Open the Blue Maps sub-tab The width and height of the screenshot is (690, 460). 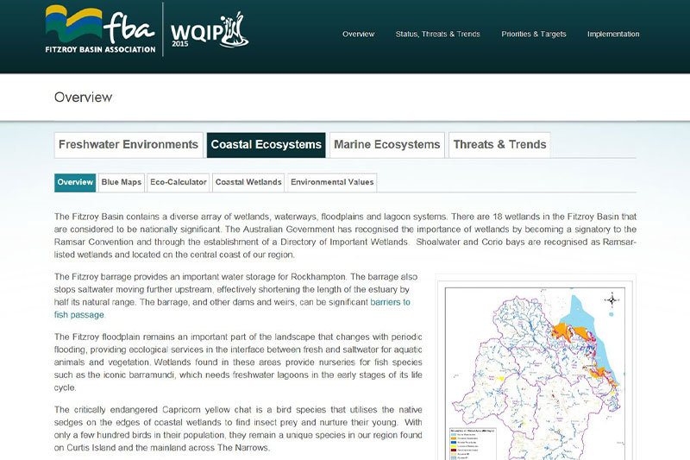click(121, 182)
